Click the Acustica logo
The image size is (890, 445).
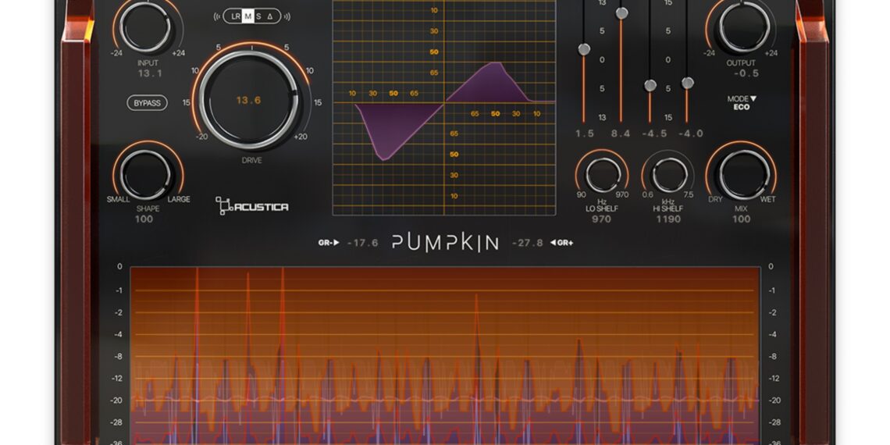point(251,206)
